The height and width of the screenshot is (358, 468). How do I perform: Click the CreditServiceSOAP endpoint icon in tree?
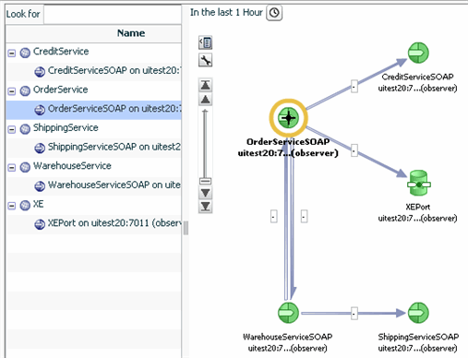coord(40,72)
